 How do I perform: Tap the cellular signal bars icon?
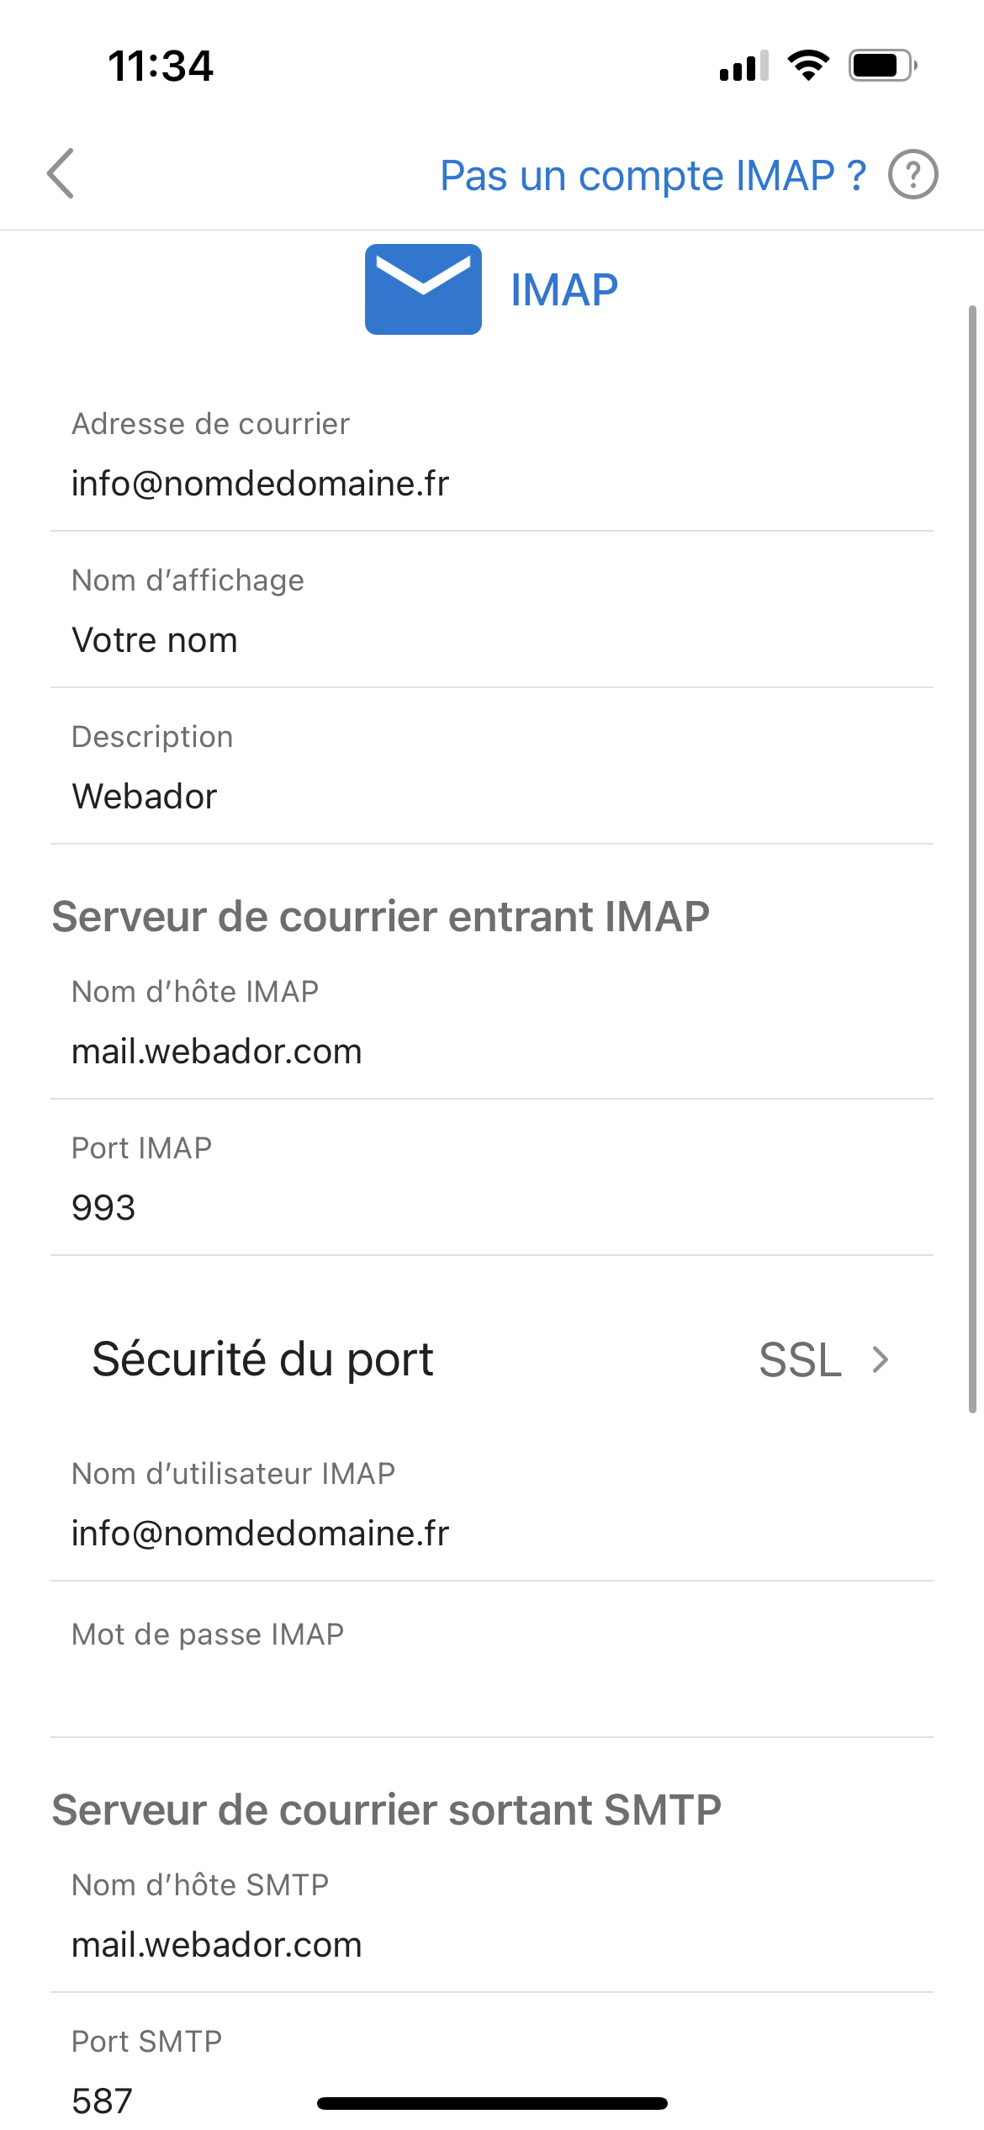pyautogui.click(x=744, y=66)
